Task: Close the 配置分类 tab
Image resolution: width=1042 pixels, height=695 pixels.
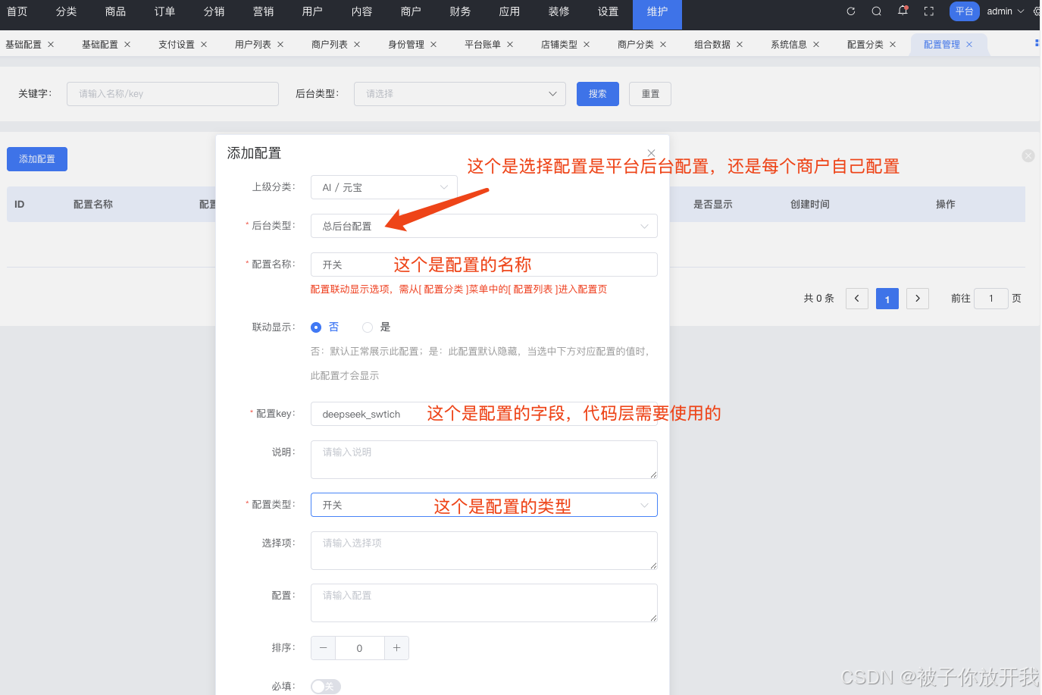Action: (x=893, y=45)
